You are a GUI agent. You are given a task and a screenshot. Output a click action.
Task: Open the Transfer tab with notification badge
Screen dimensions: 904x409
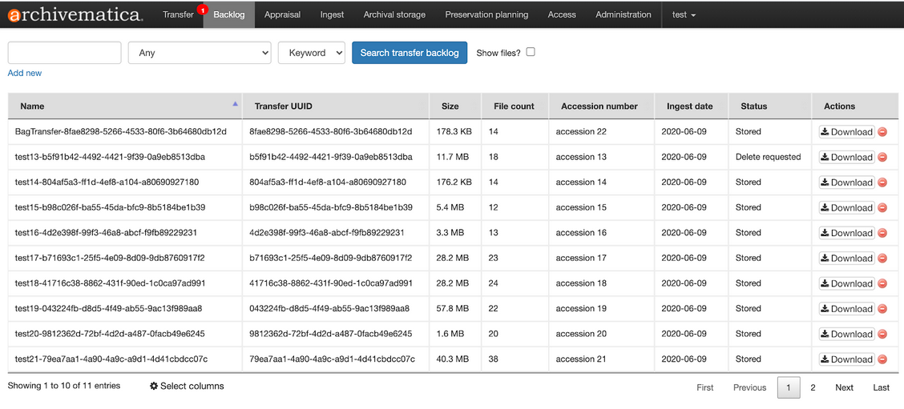coord(179,14)
